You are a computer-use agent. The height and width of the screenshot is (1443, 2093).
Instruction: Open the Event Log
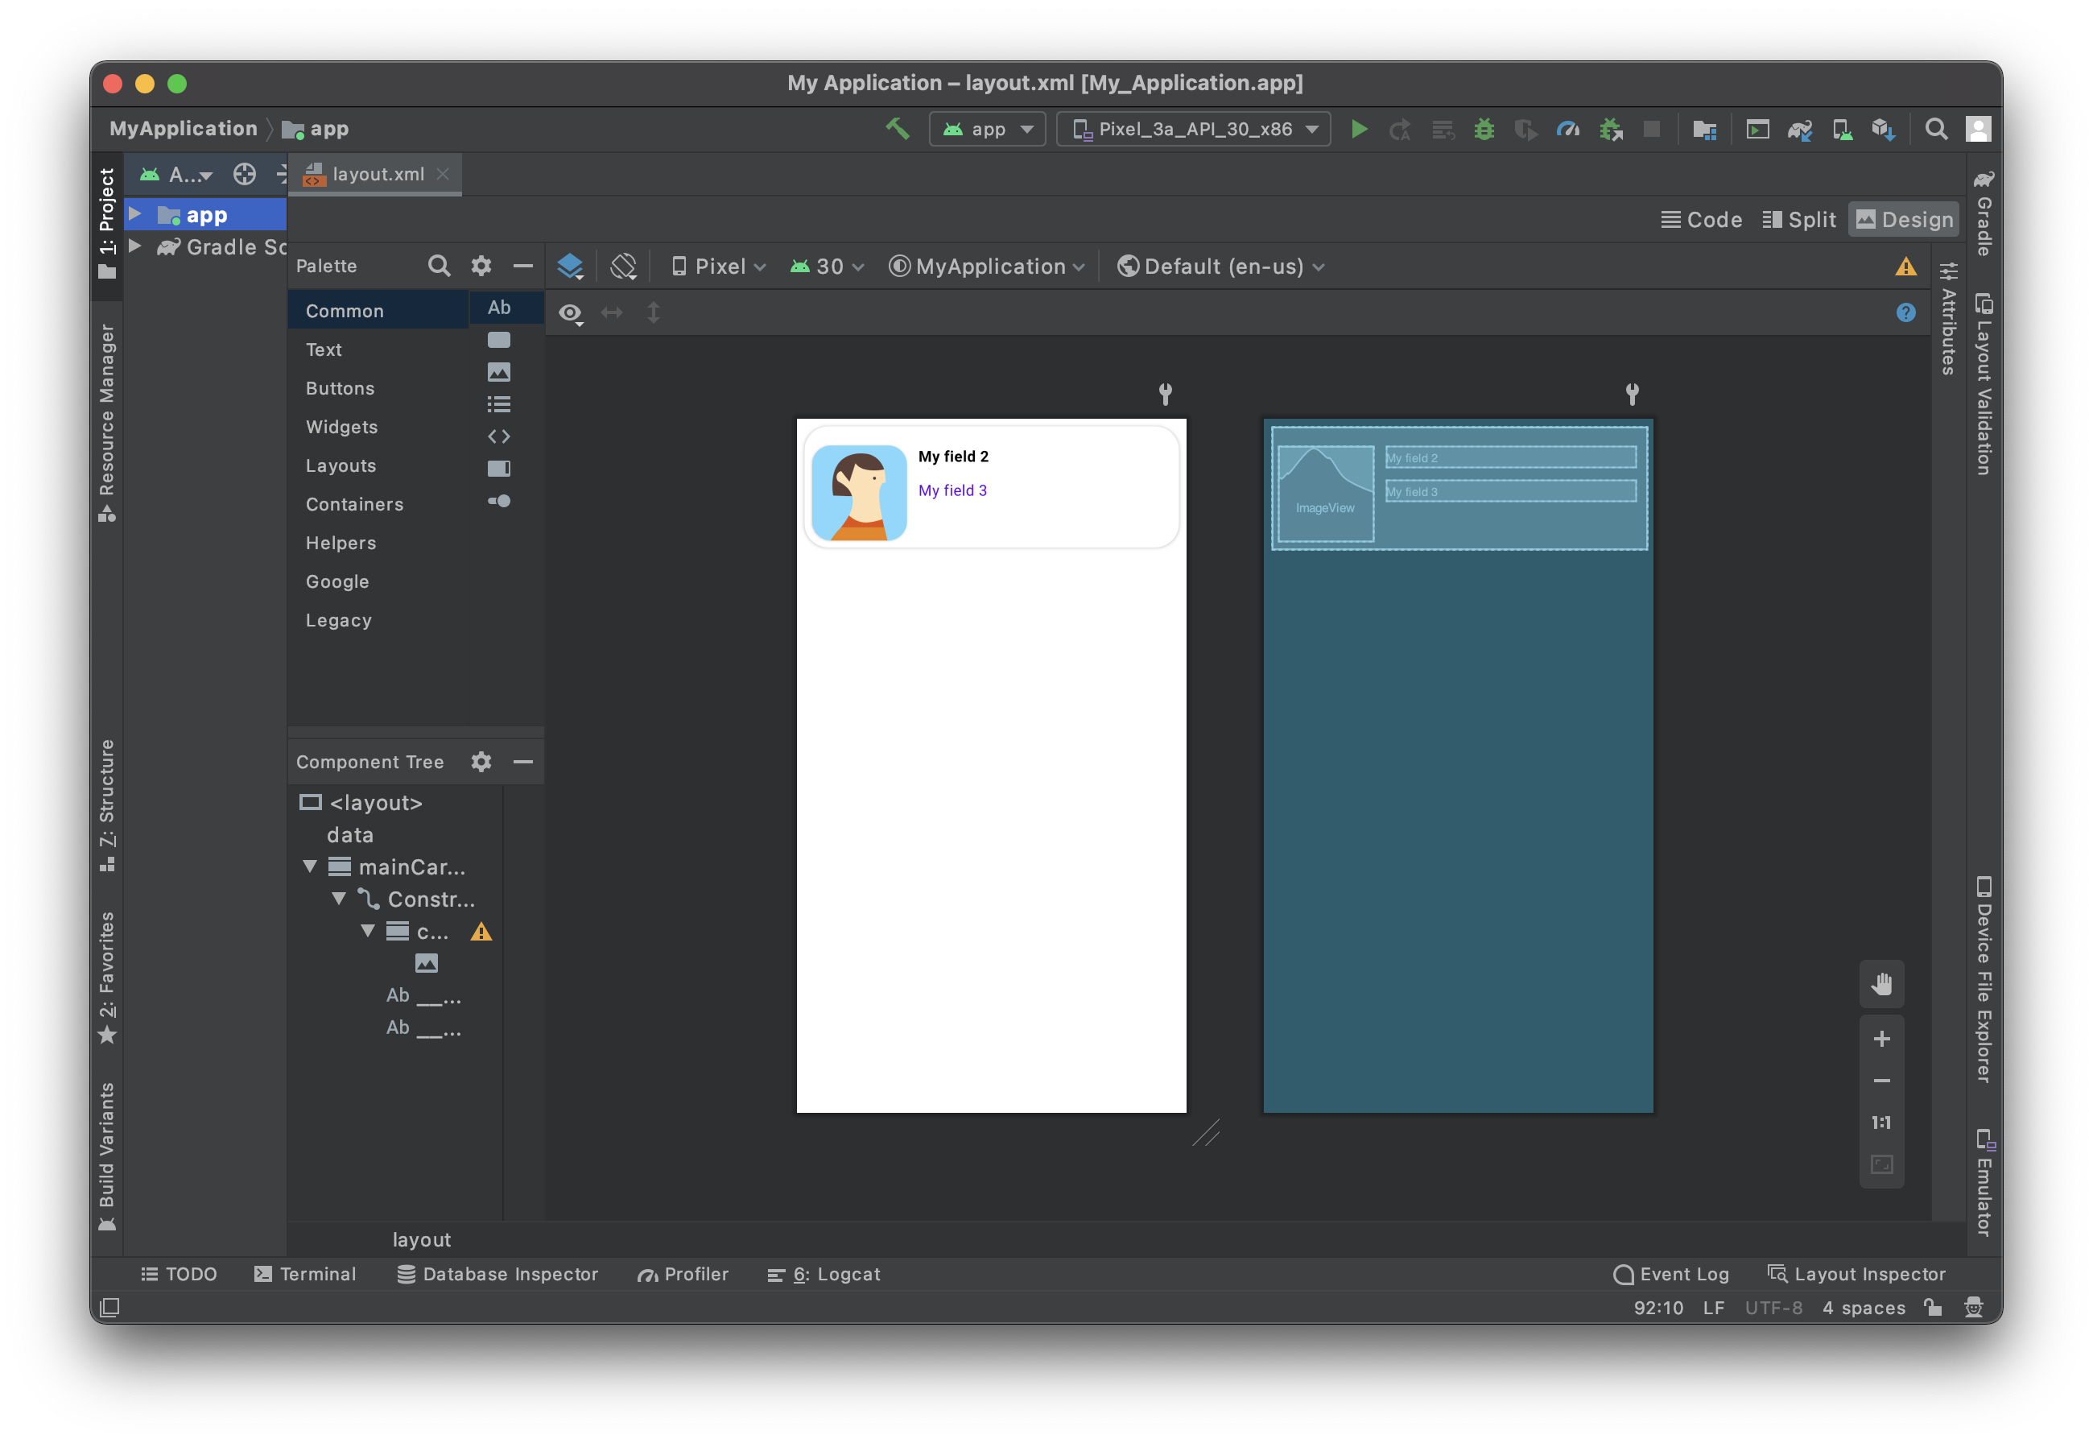click(1671, 1275)
